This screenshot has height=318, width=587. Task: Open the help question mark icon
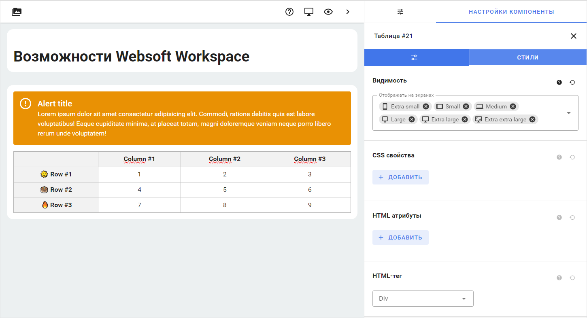point(289,12)
